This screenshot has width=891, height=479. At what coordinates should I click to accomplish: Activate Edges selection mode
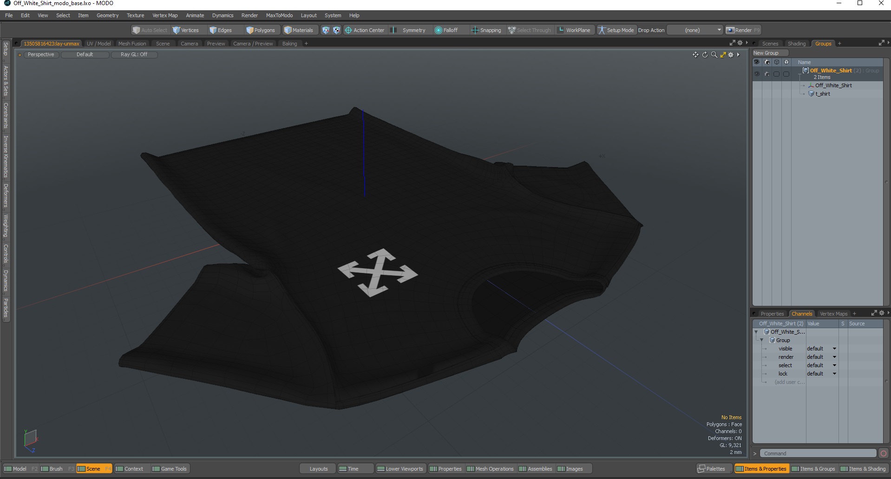tap(221, 30)
